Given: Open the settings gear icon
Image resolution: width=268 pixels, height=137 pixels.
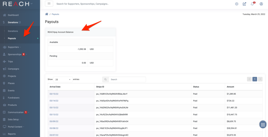Looking at the screenshot, I should [237, 4].
